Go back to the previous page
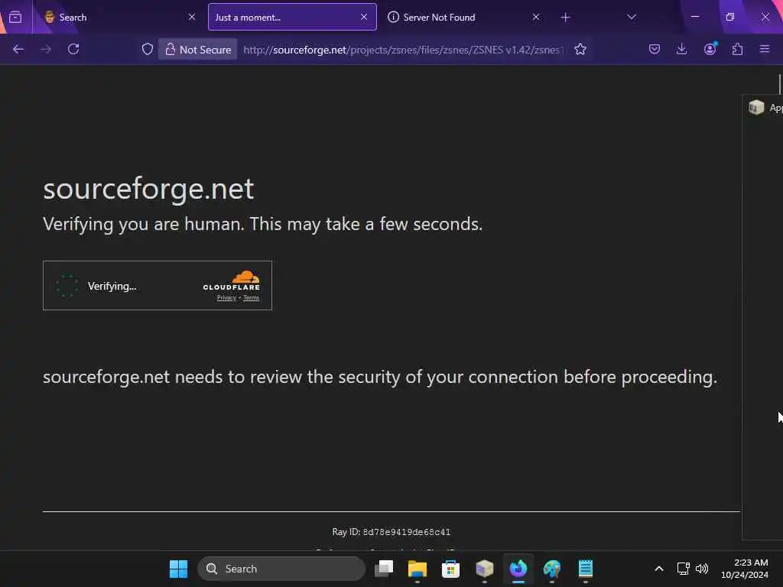The height and width of the screenshot is (587, 783). (18, 49)
